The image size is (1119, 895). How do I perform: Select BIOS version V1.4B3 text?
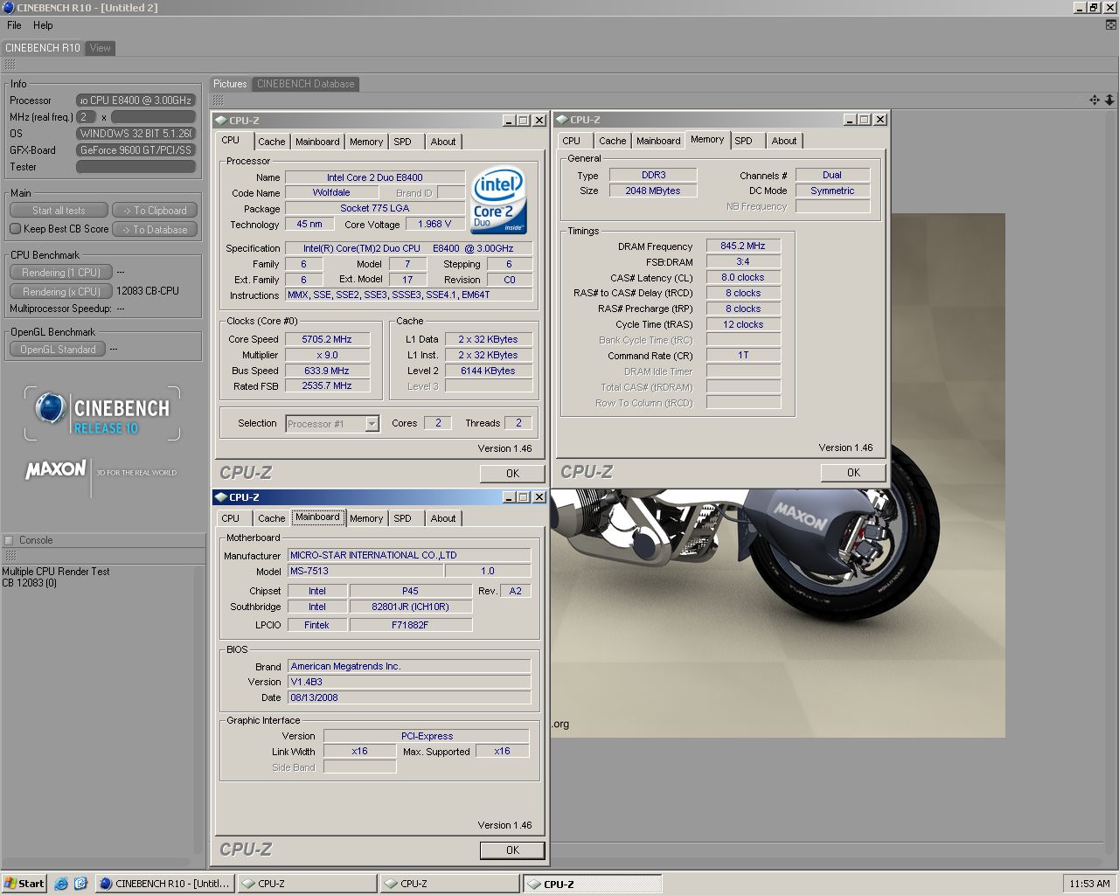click(409, 682)
